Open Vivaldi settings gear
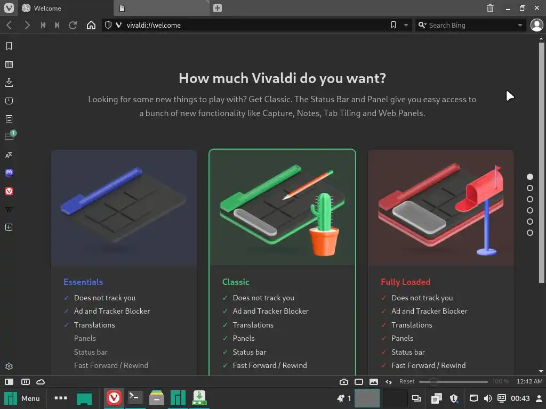This screenshot has height=409, width=546. (9, 366)
